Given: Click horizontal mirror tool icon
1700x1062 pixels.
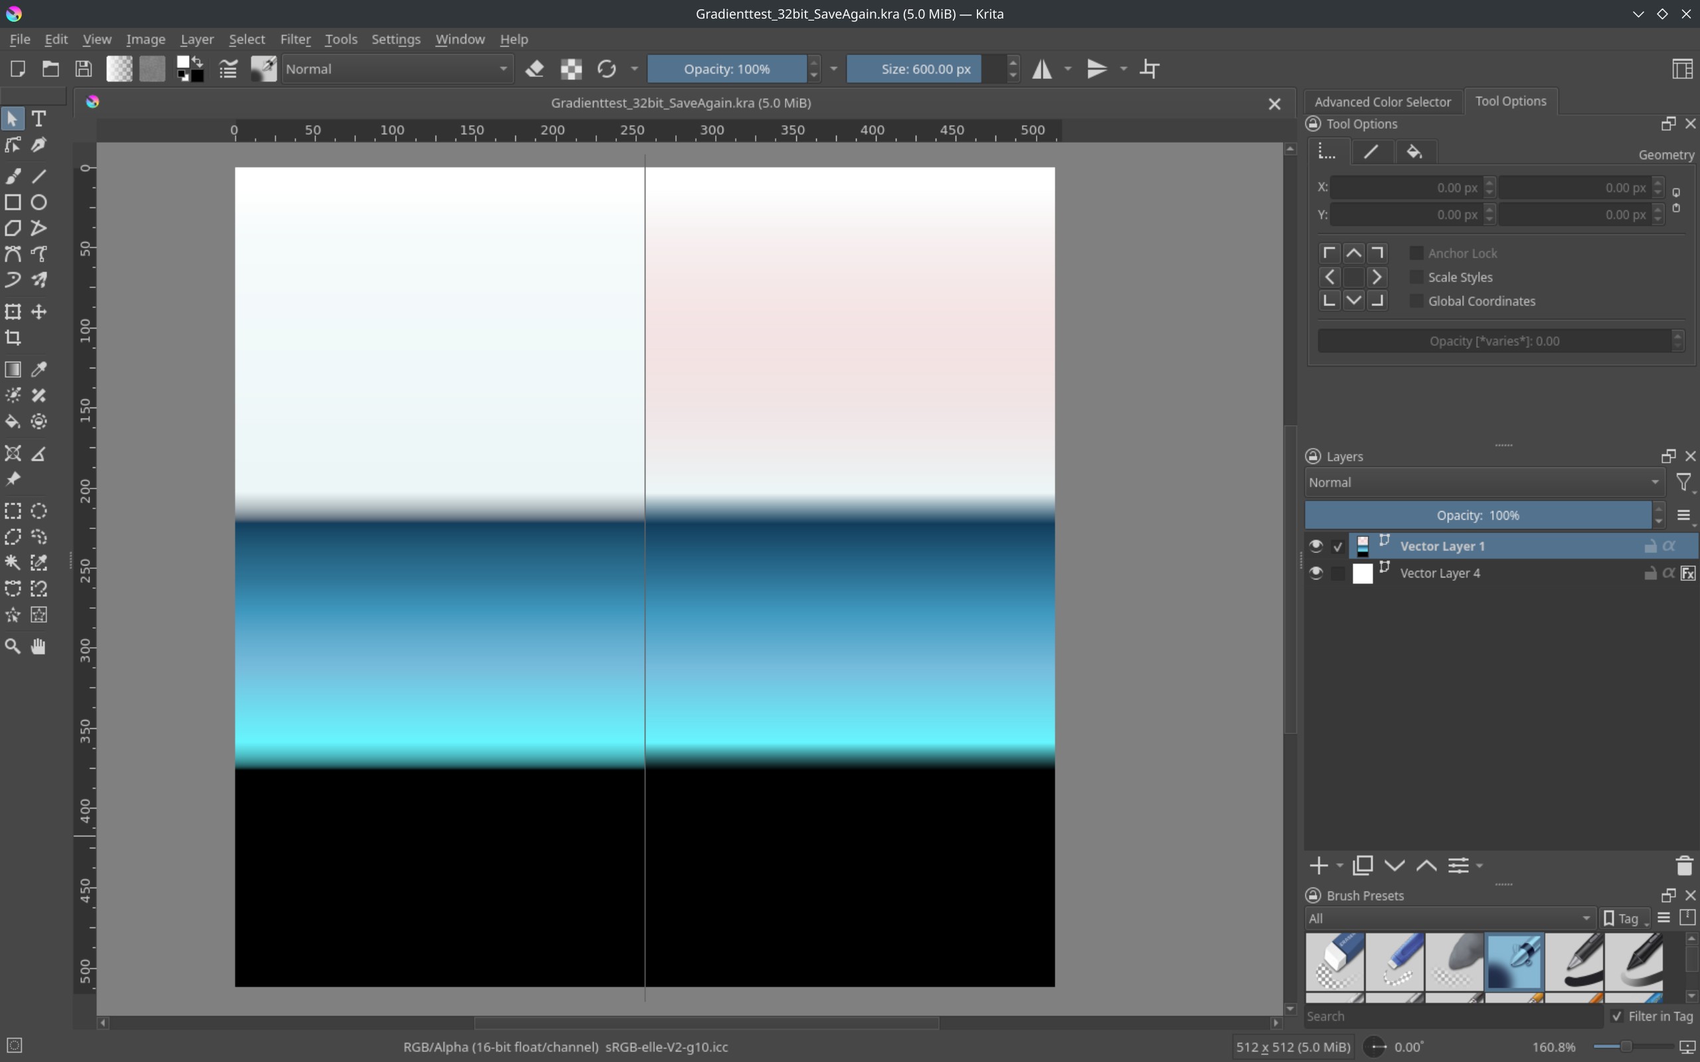Looking at the screenshot, I should click(1042, 69).
